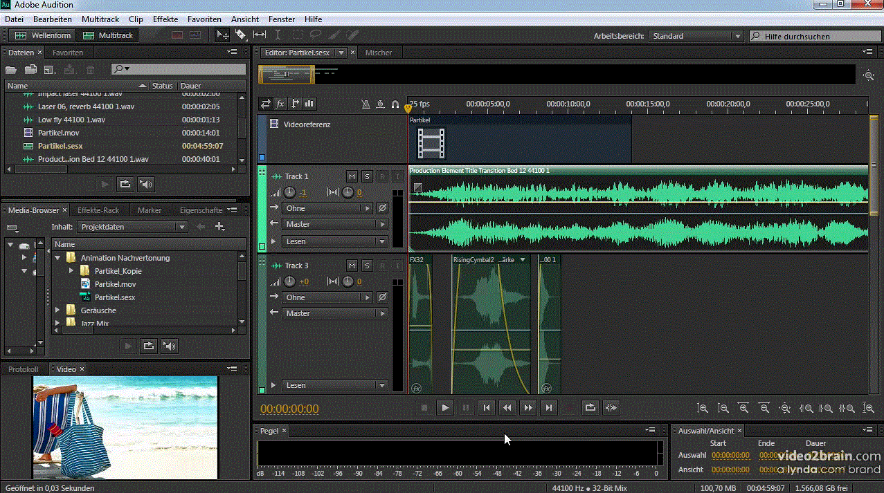Open Track 1 input dropdown 'Ohne'
884x493 pixels.
[327, 208]
